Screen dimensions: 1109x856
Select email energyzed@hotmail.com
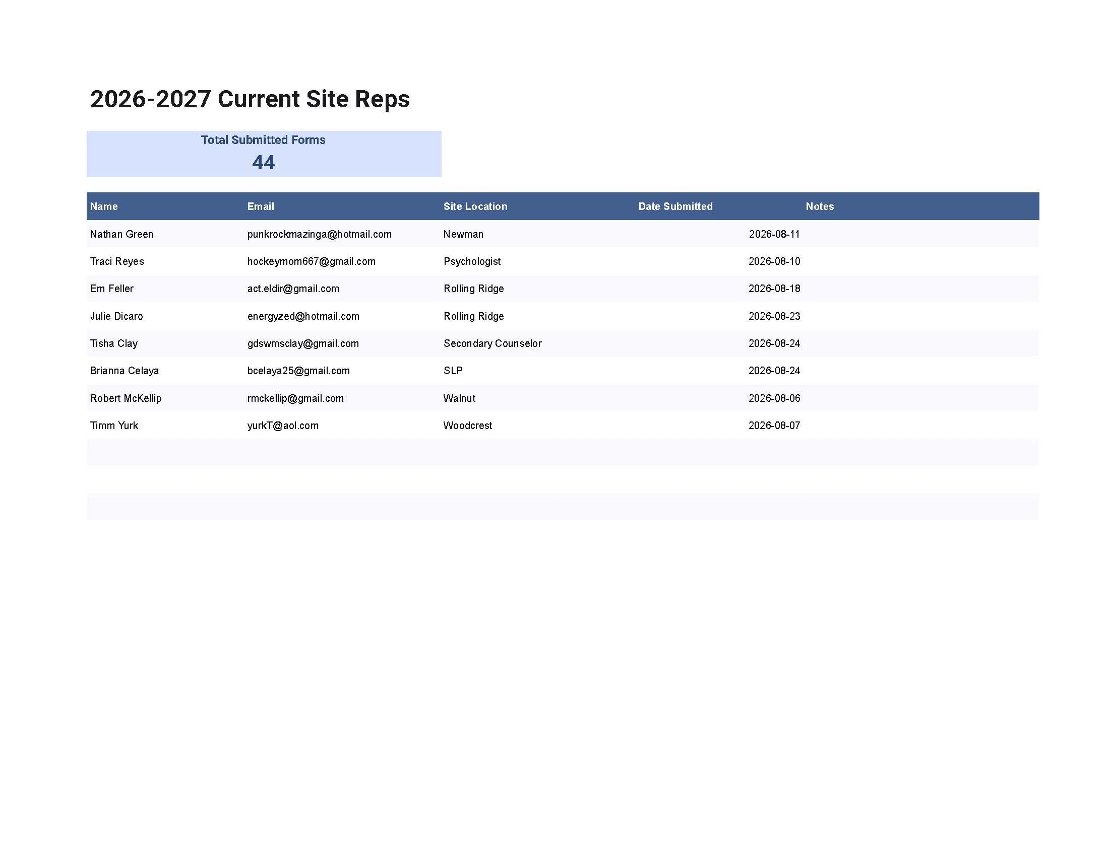[303, 316]
